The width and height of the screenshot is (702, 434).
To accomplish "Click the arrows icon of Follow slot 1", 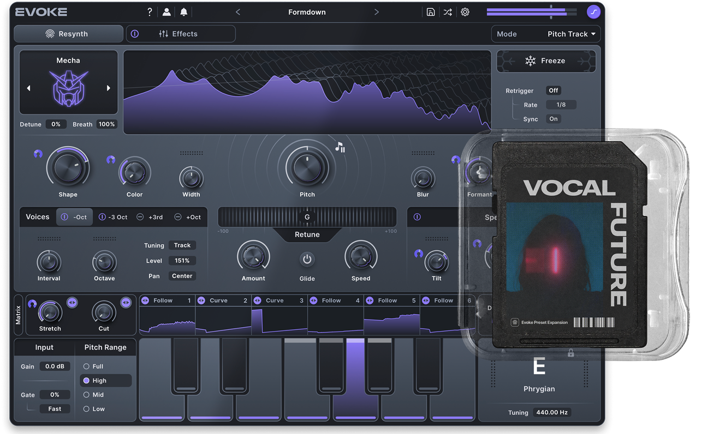I will [145, 300].
